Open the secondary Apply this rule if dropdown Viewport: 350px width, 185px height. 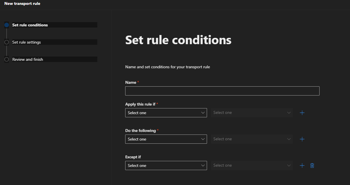pyautogui.click(x=252, y=113)
